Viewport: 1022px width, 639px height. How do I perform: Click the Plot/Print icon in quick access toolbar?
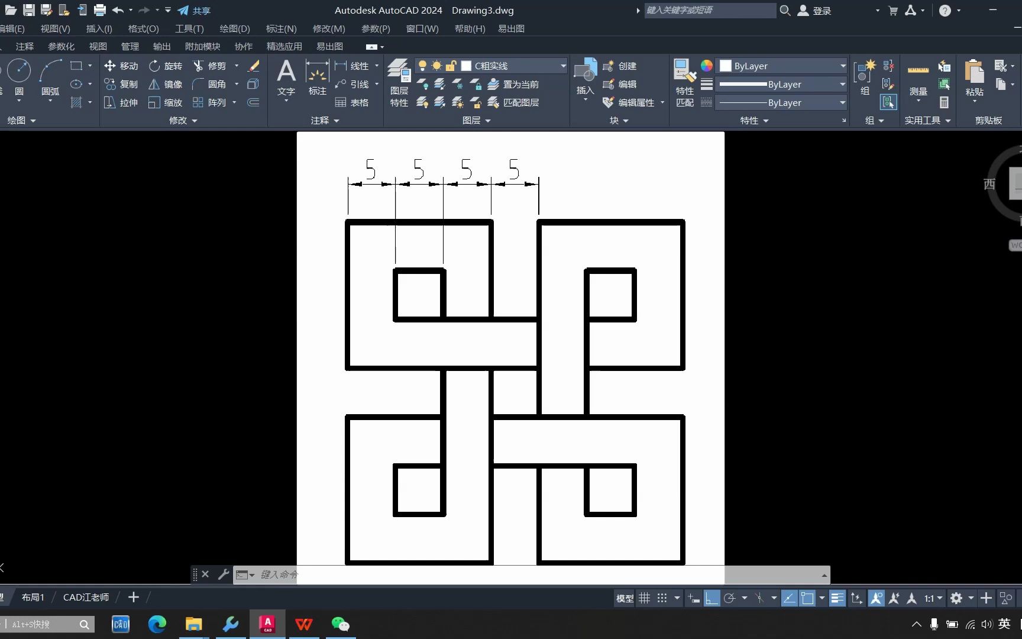100,10
